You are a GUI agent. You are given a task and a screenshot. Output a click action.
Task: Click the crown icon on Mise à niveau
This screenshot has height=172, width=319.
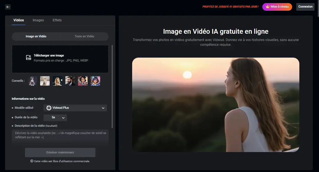pos(267,6)
